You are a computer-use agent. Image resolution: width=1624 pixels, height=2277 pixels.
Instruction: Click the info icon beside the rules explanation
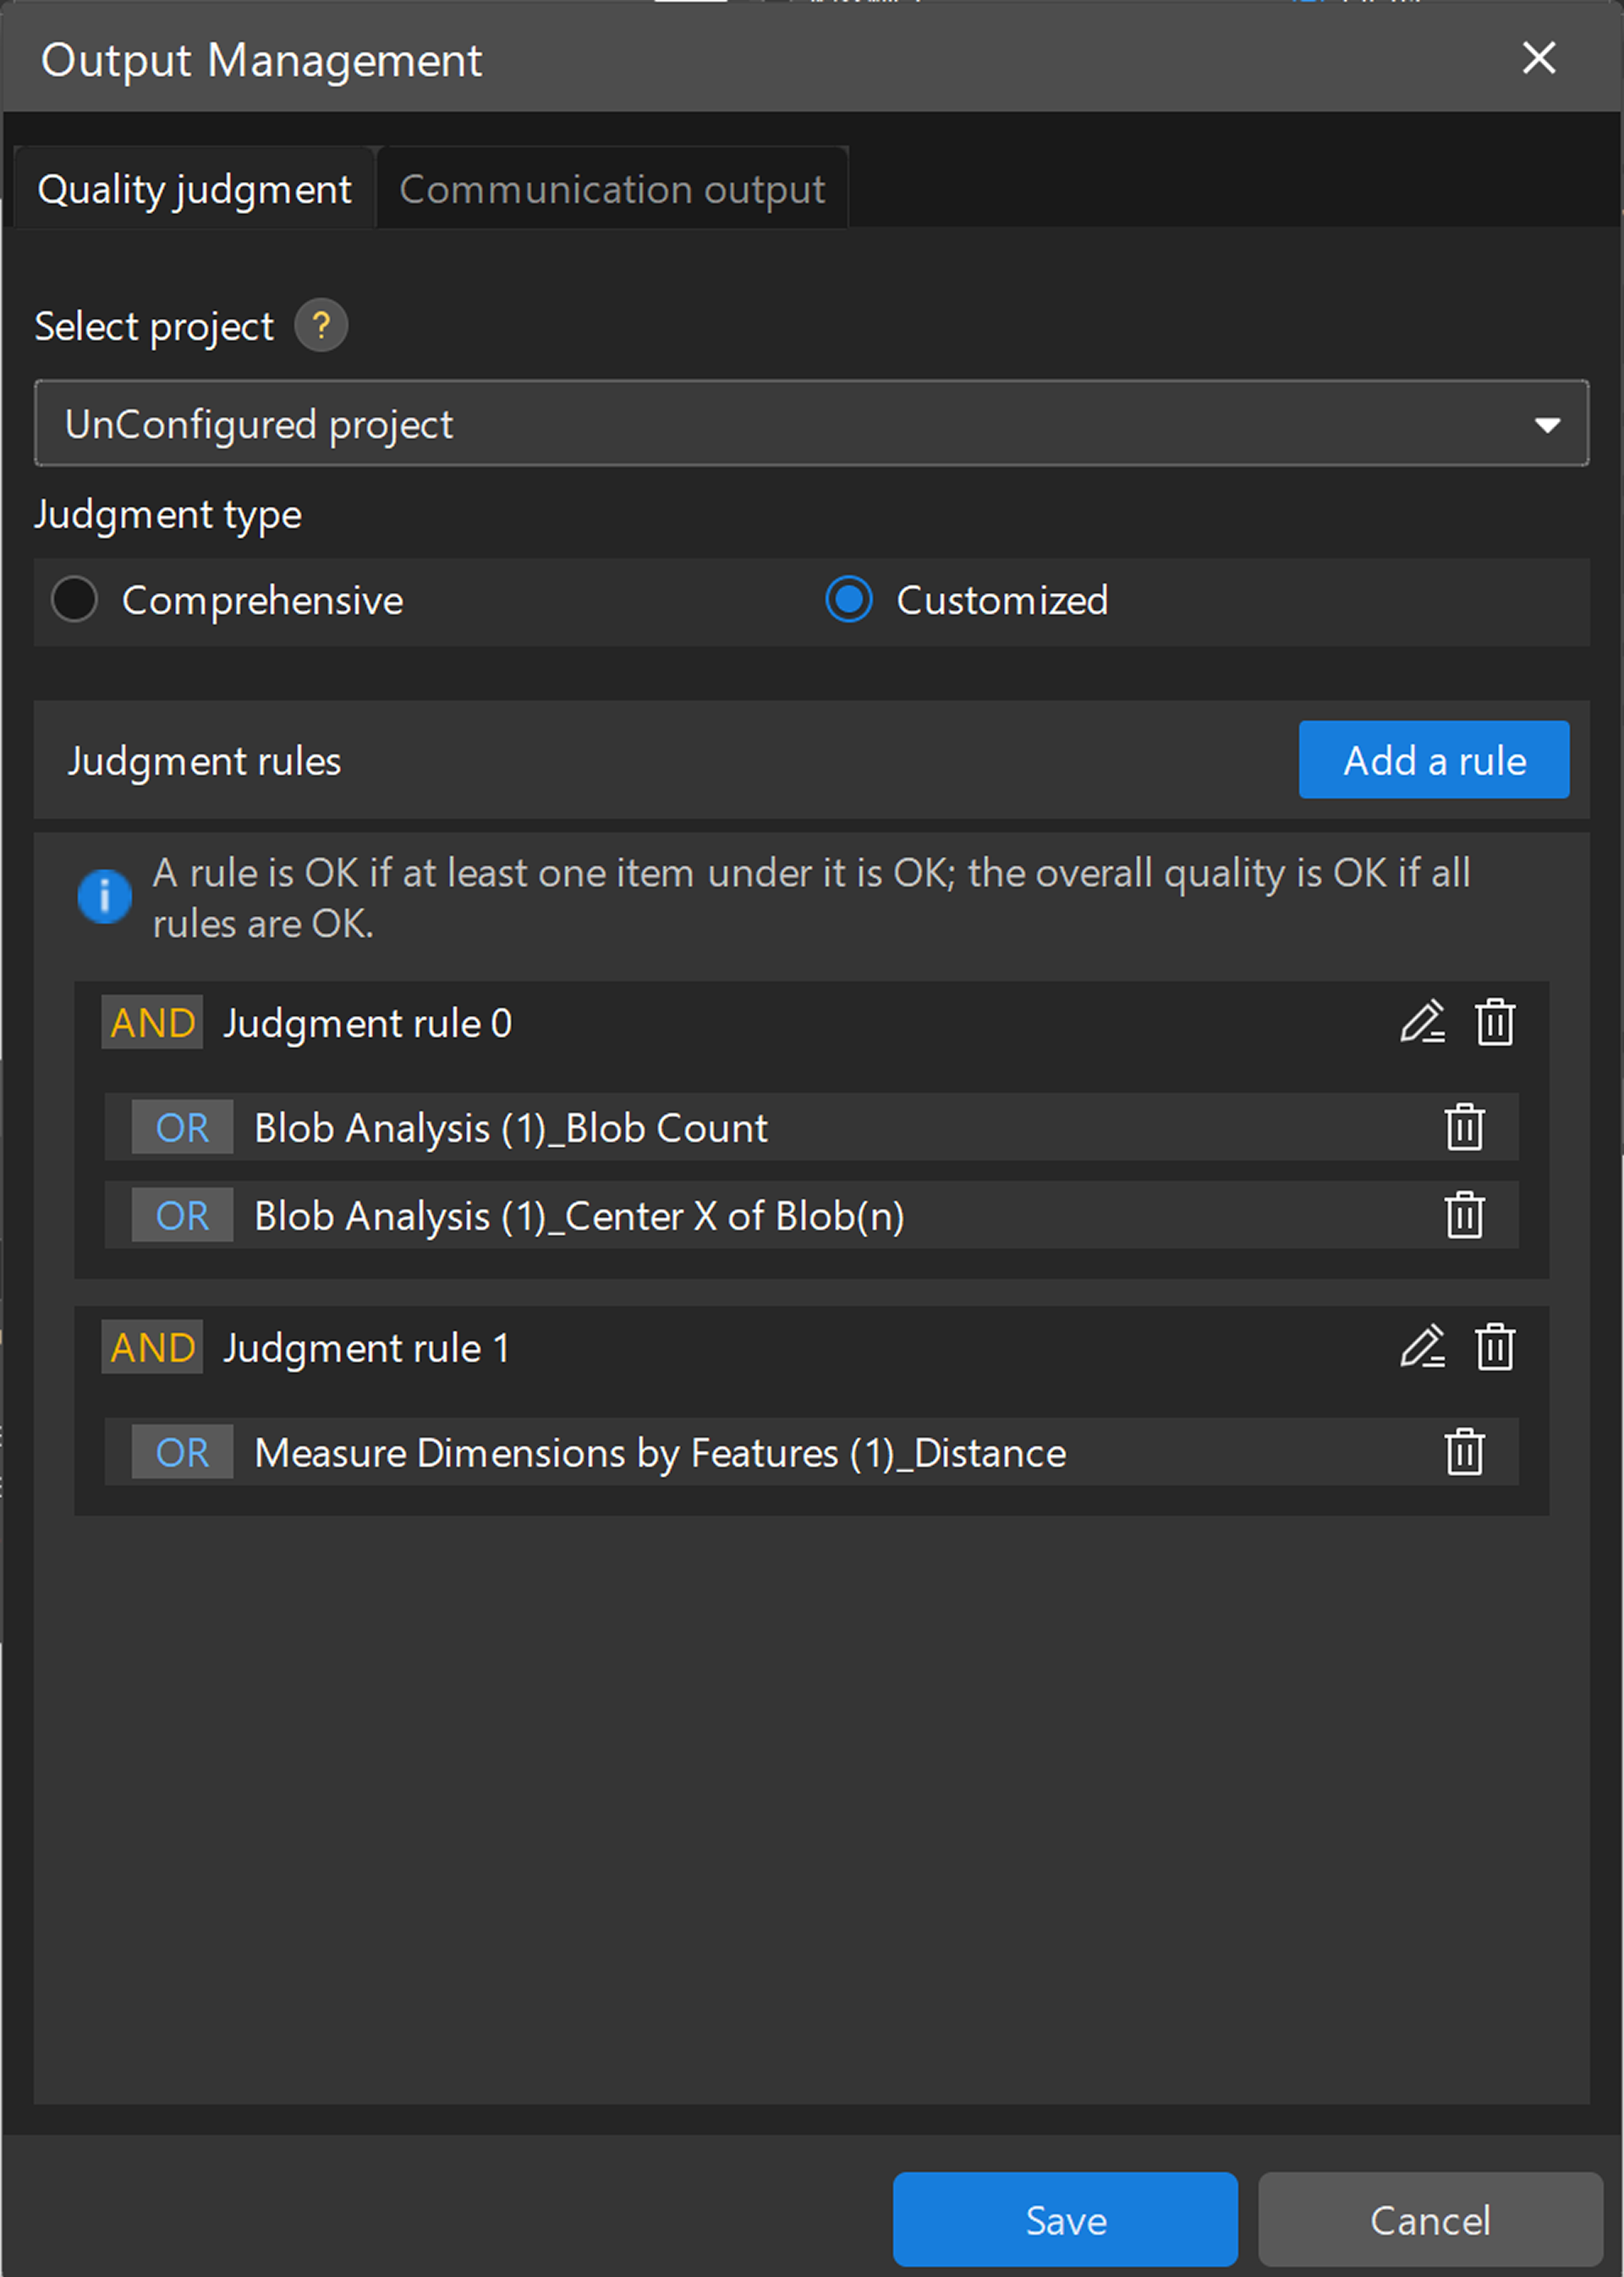tap(104, 897)
